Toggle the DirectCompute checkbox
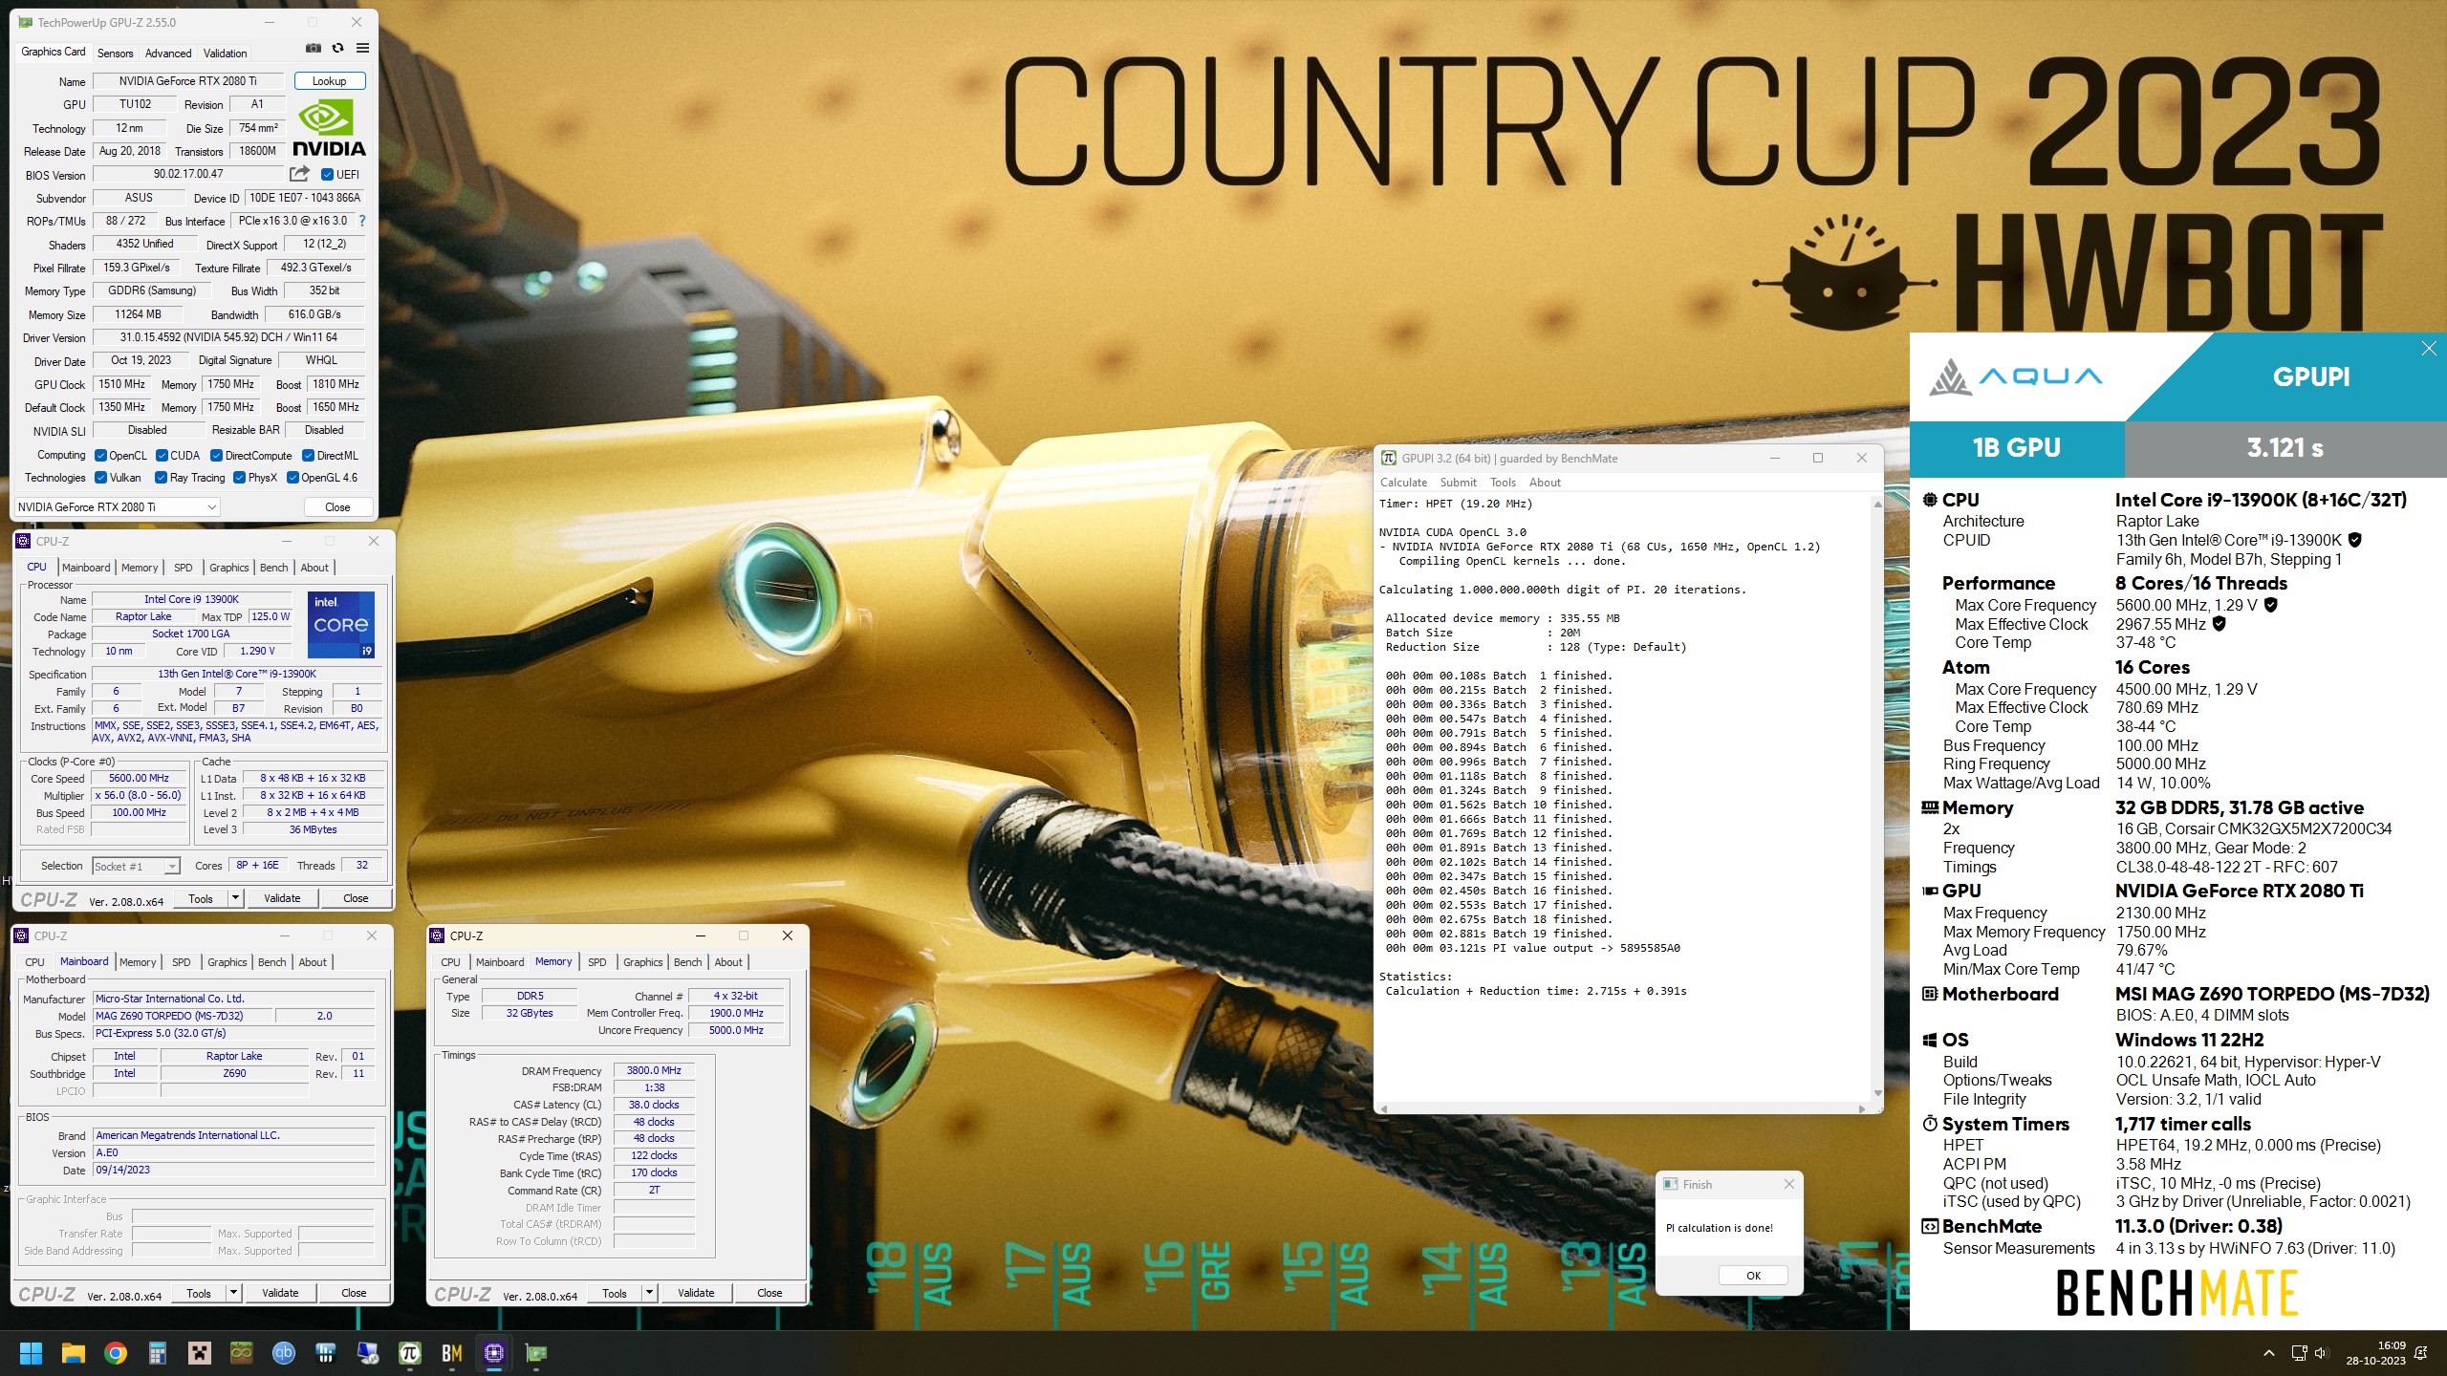 click(216, 456)
